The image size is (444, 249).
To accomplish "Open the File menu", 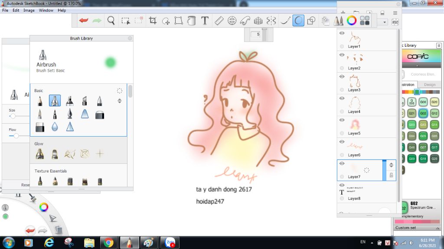I will point(5,10).
